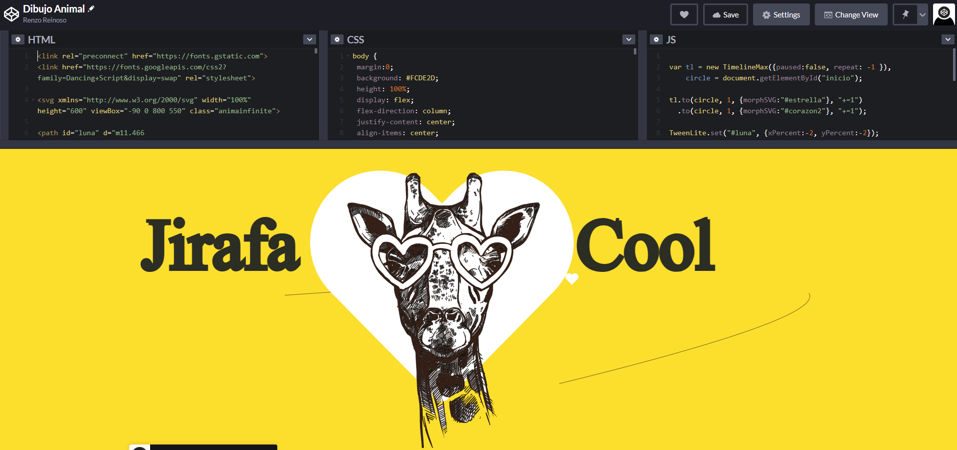Click HTML editor vertical scrollbar

(316, 51)
